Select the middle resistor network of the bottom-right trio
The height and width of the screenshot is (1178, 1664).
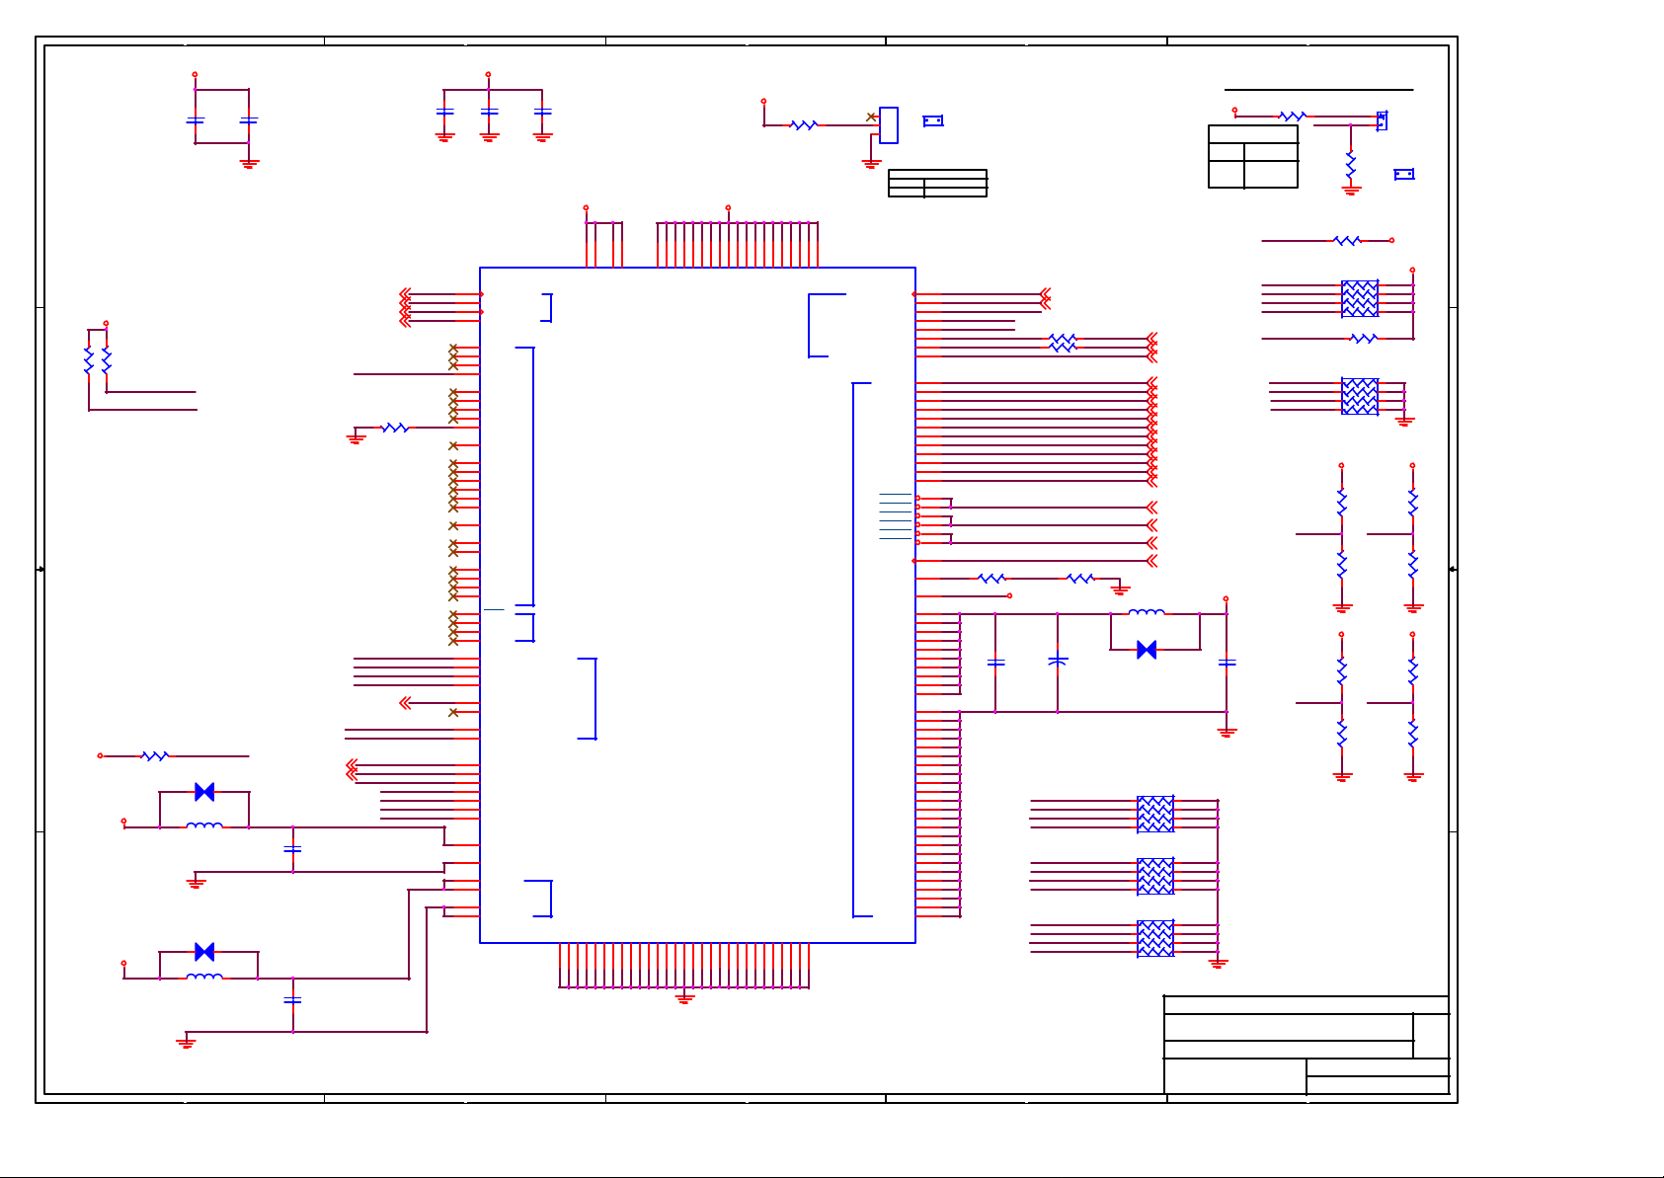click(1155, 877)
